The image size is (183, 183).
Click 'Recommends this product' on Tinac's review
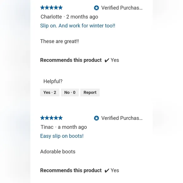point(71,170)
